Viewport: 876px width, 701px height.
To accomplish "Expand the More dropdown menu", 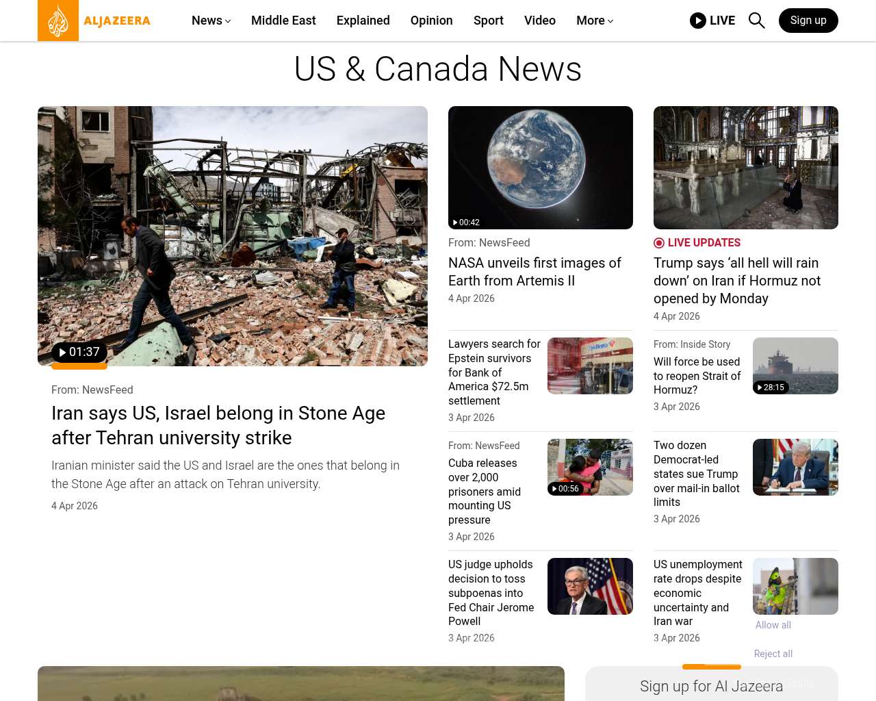I will 595,21.
